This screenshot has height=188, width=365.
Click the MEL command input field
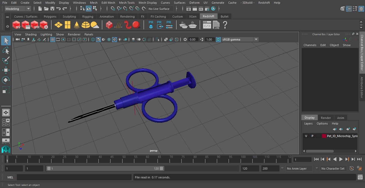pos(74,177)
